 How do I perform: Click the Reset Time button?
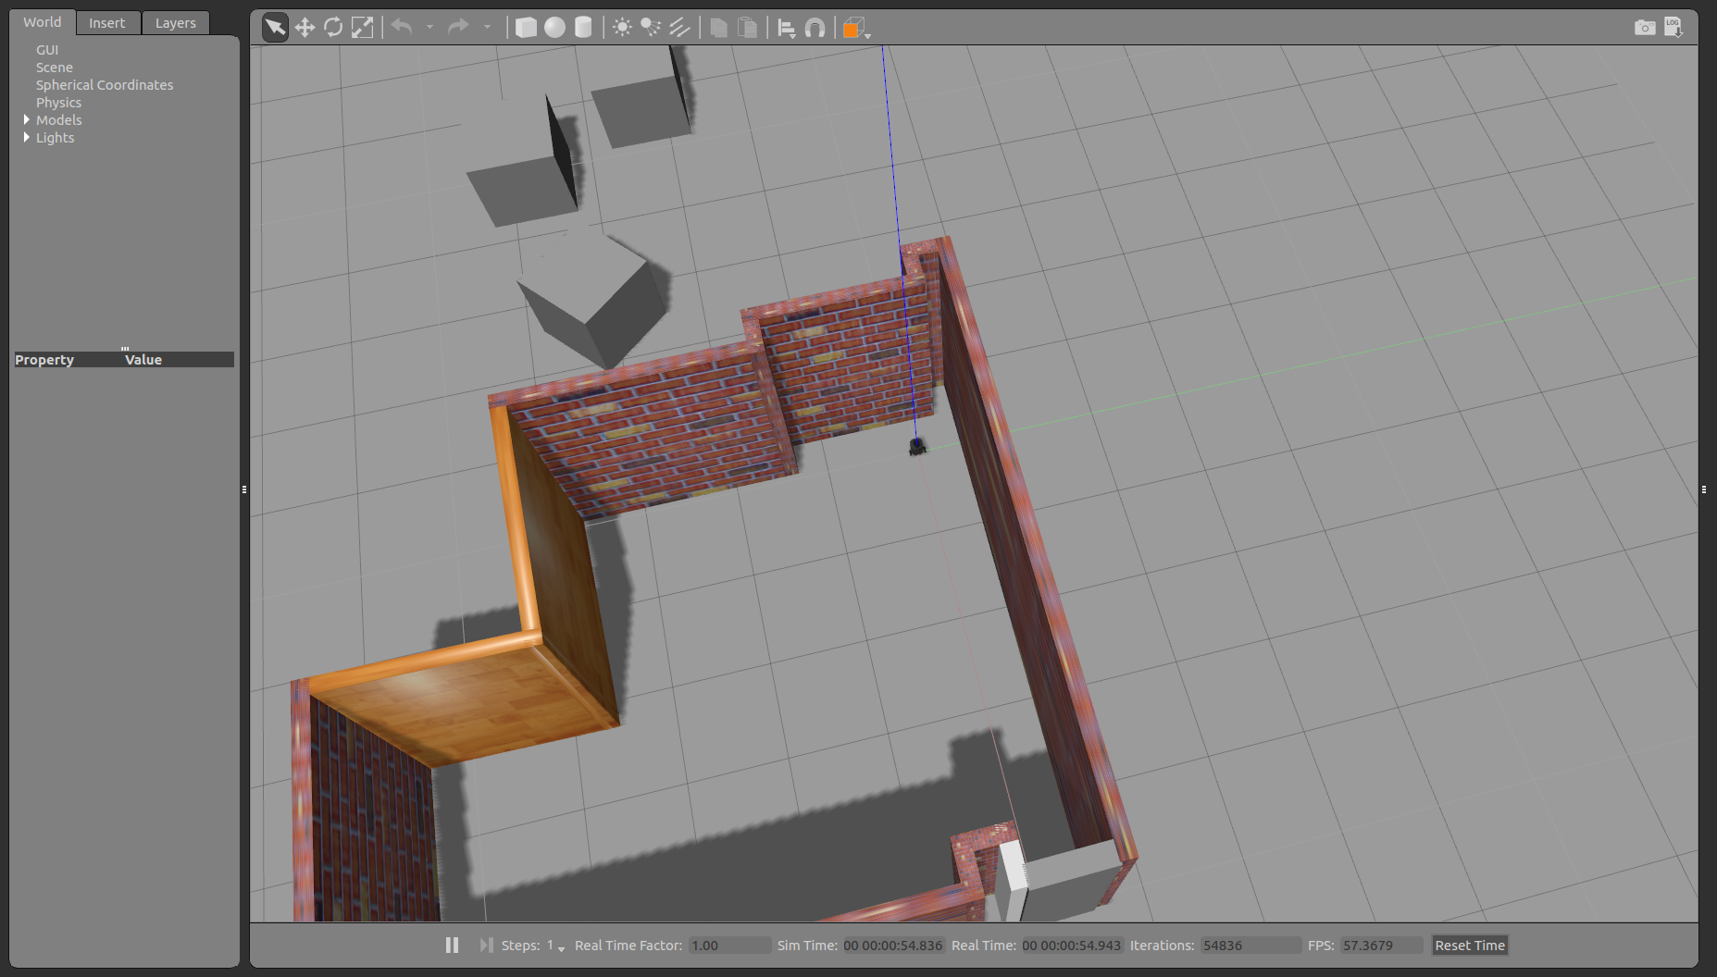pos(1470,946)
